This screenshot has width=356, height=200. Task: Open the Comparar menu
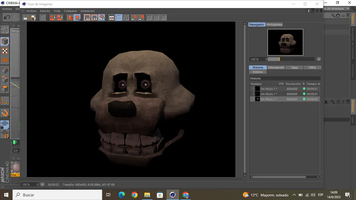point(70,11)
